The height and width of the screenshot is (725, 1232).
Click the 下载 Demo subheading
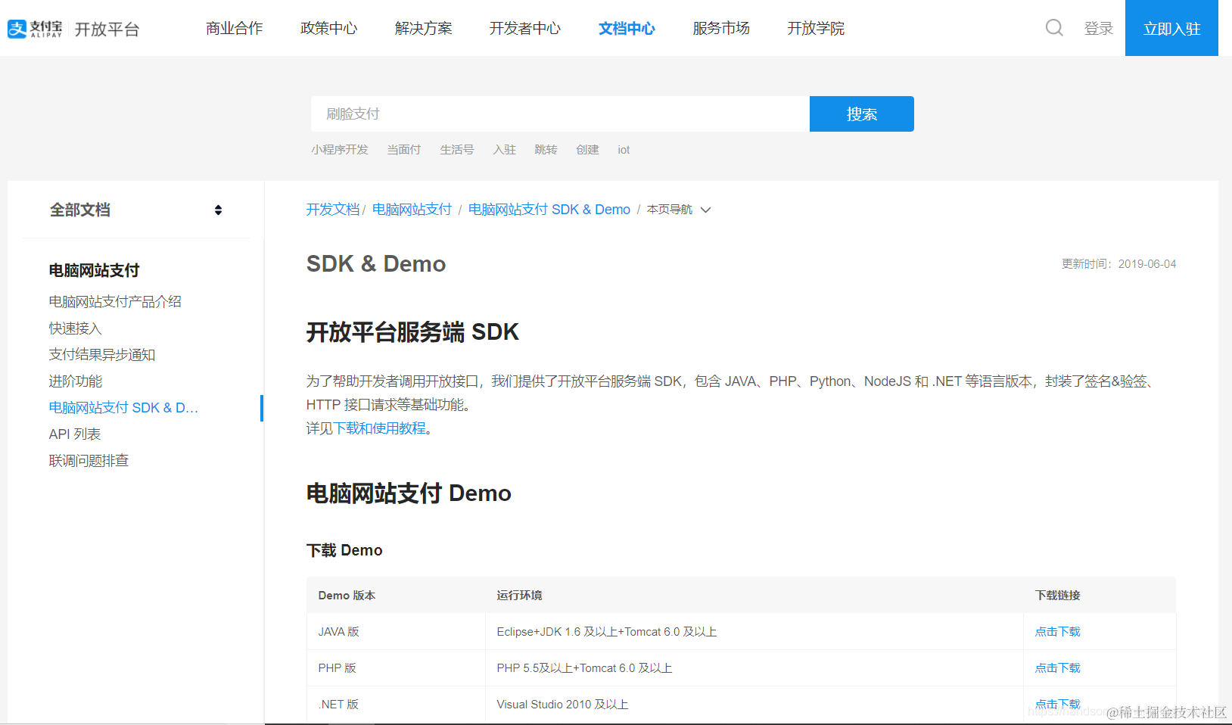tap(344, 550)
